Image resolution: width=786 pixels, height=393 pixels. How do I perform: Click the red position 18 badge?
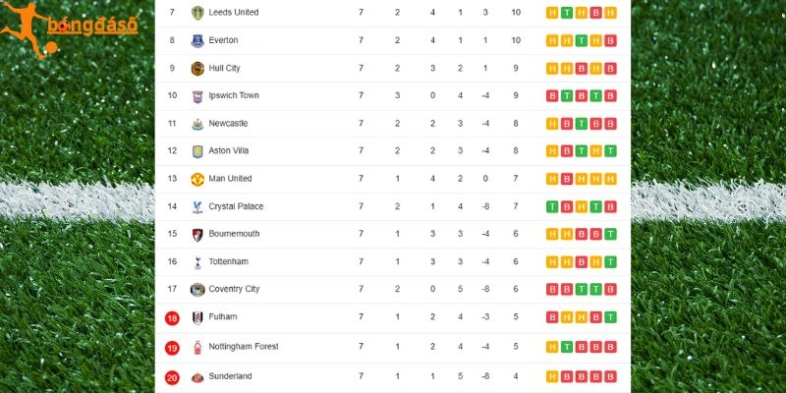(172, 317)
